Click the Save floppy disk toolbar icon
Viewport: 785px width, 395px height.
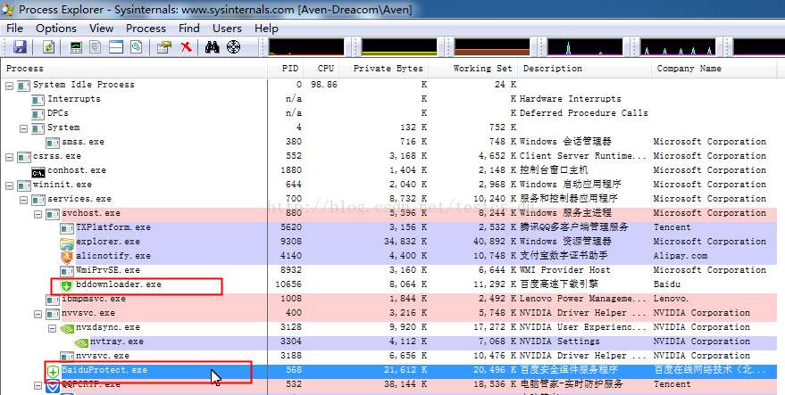point(19,47)
